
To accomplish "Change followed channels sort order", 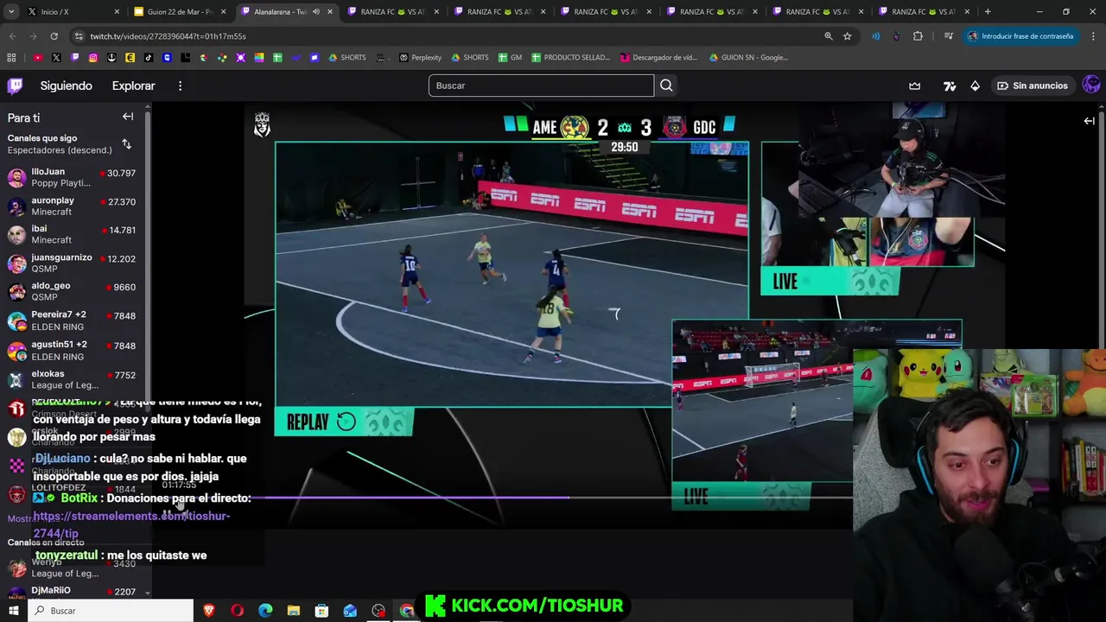I will pyautogui.click(x=127, y=144).
